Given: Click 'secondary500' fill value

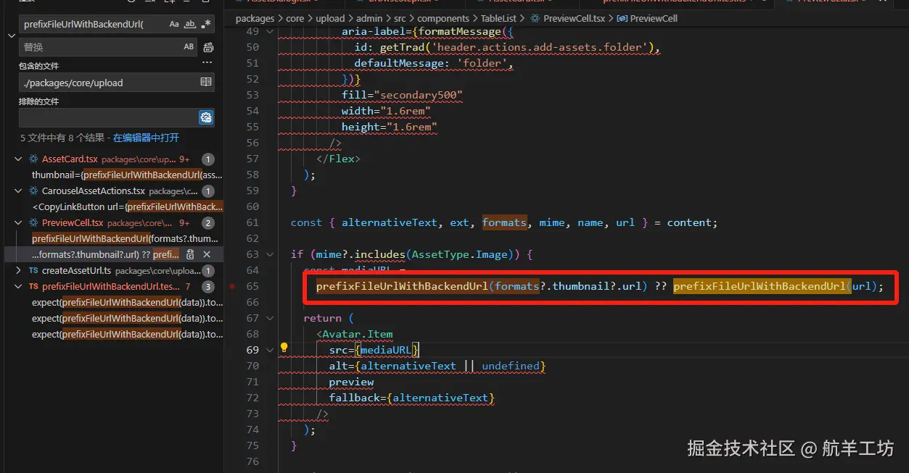Looking at the screenshot, I should click(418, 95).
